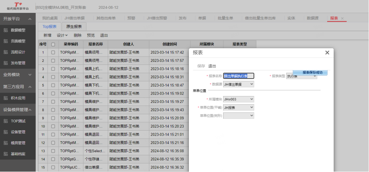369x172 pixels.
Task: Click the 发布管理 sidebar icon
Action: pyautogui.click(x=6, y=63)
